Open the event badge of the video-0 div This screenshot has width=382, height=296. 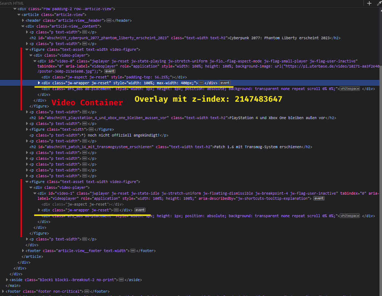tap(110, 72)
